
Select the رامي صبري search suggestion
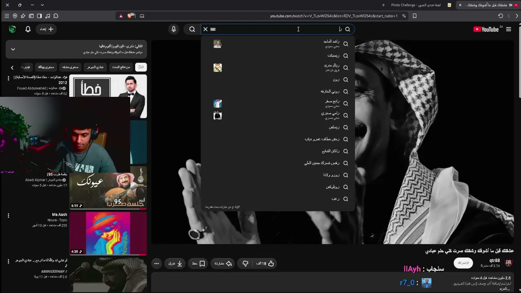(x=278, y=115)
